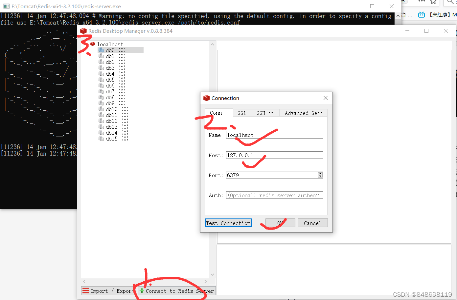Click the db4 database icon
The width and height of the screenshot is (457, 300).
tap(101, 74)
